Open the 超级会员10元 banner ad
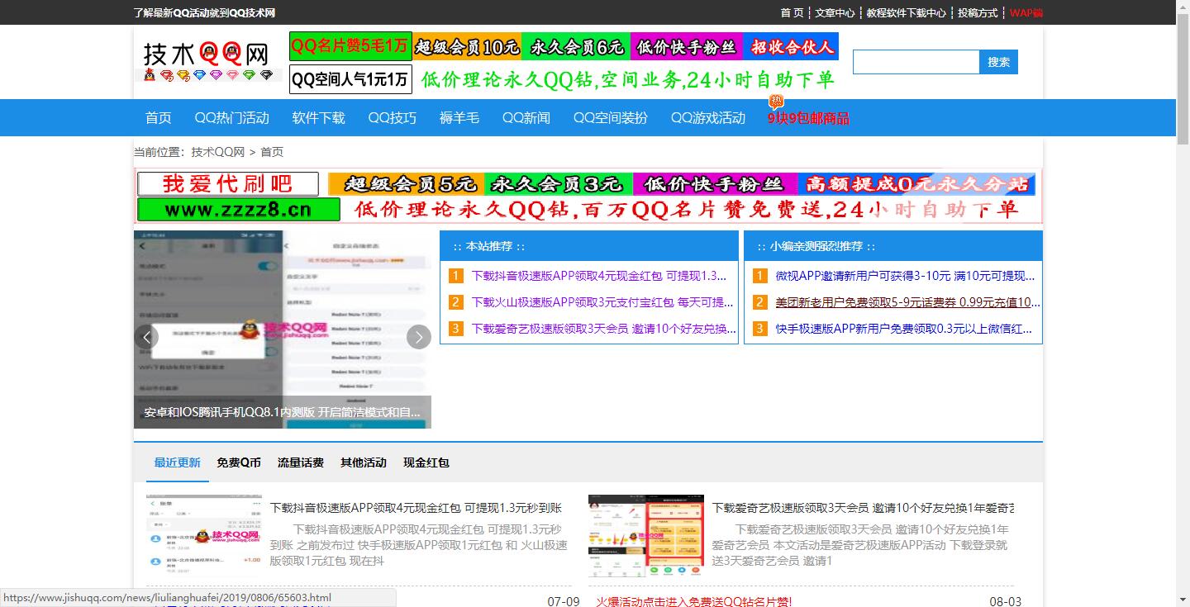The height and width of the screenshot is (607, 1190). [467, 47]
